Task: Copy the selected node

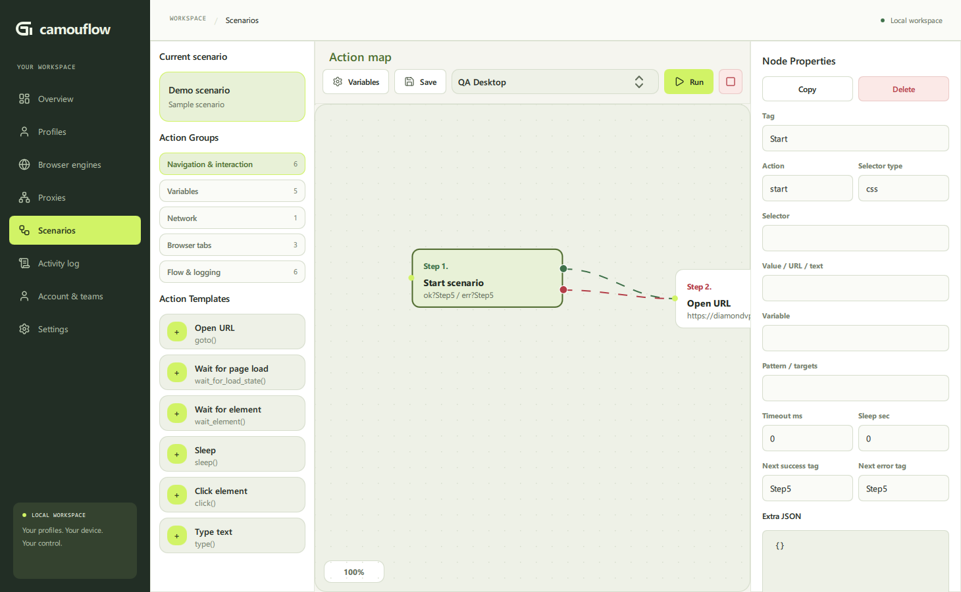Action: [x=807, y=89]
